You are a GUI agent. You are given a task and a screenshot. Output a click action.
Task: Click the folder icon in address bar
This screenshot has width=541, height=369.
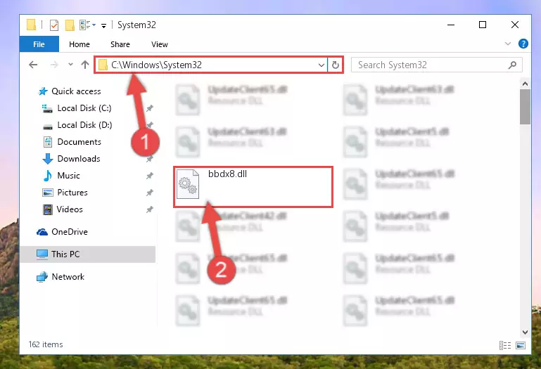click(x=103, y=65)
